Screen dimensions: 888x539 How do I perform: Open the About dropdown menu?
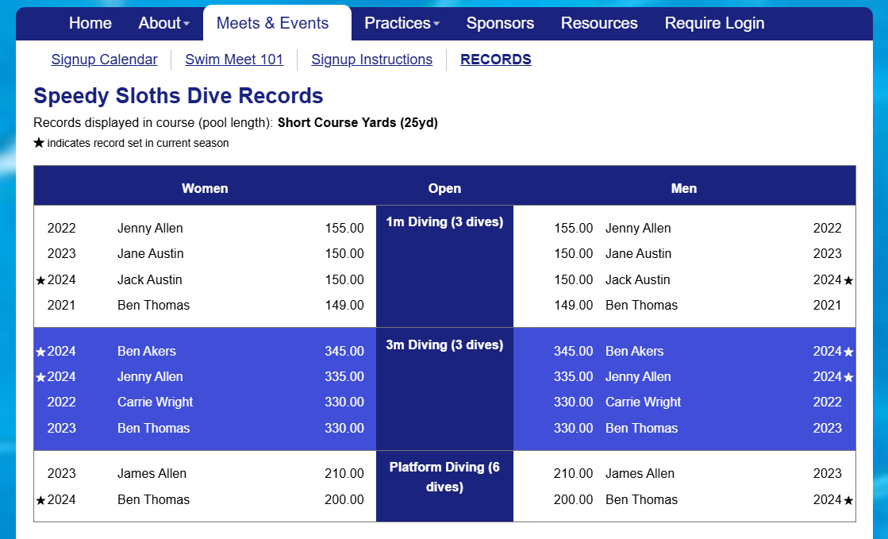tap(163, 23)
